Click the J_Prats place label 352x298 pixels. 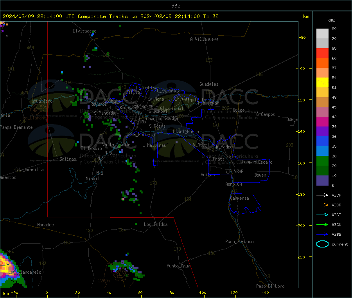(216, 159)
